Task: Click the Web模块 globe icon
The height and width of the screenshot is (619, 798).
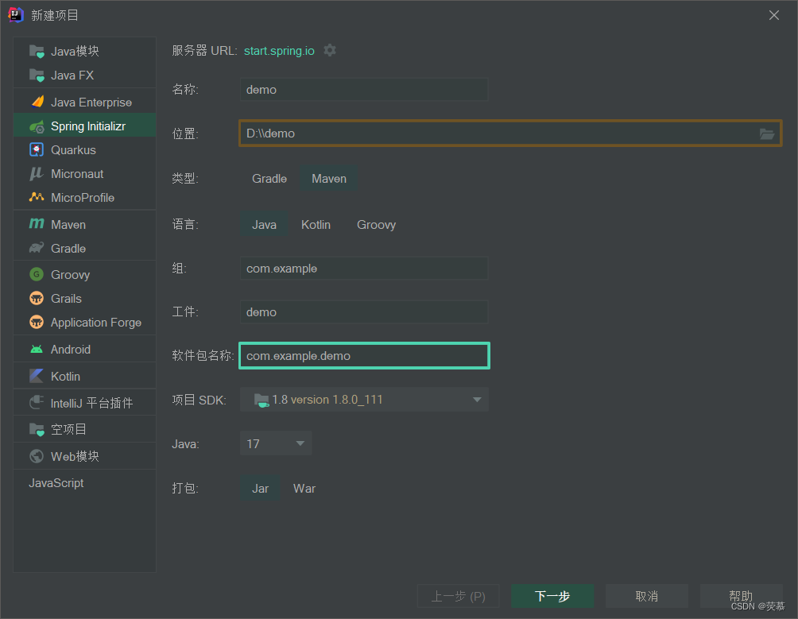Action: pyautogui.click(x=37, y=456)
